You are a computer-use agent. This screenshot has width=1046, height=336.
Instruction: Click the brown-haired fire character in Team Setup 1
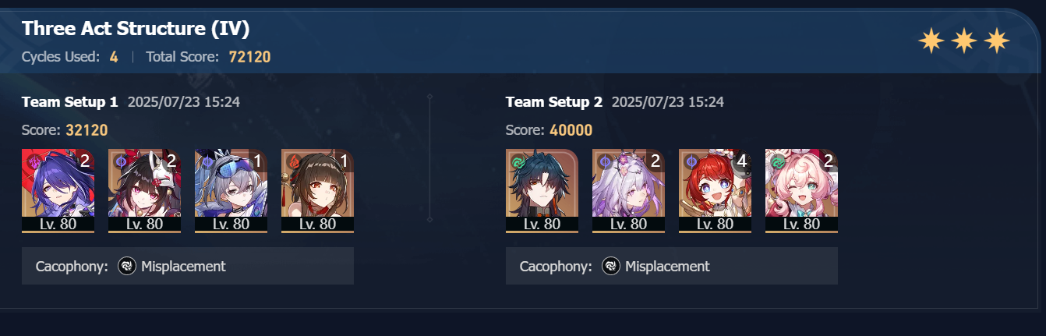click(x=317, y=191)
